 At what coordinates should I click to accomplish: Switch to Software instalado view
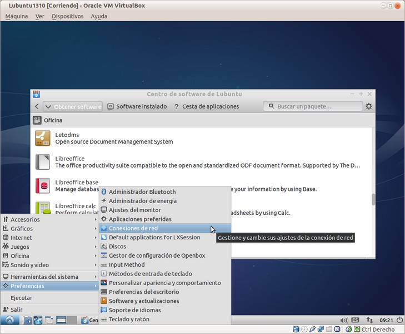pyautogui.click(x=137, y=106)
